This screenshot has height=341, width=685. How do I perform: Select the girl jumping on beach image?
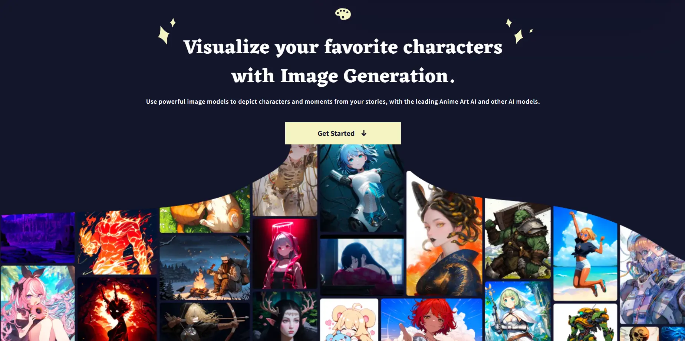(x=585, y=254)
